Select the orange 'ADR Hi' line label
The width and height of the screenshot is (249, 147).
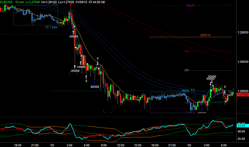point(205,35)
